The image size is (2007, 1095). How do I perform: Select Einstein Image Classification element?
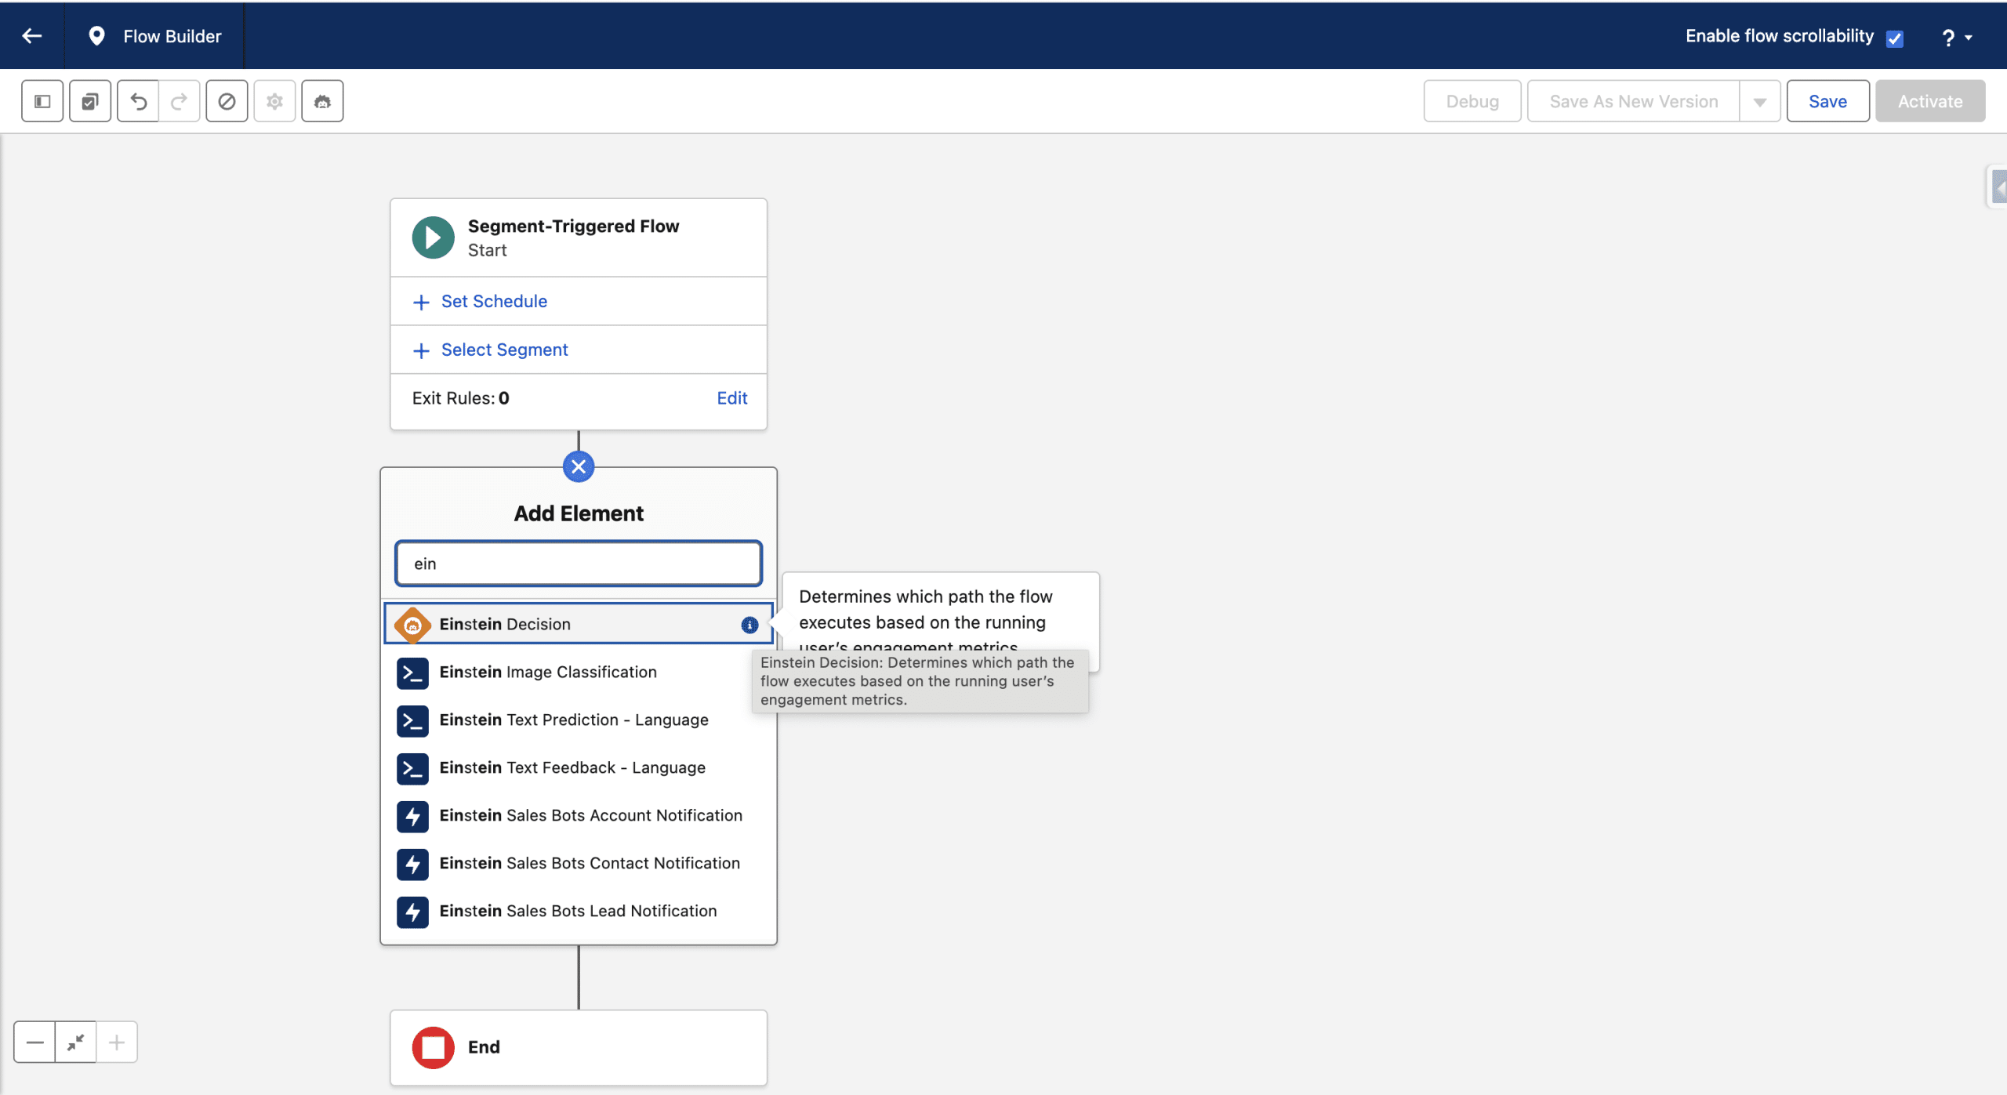click(547, 673)
